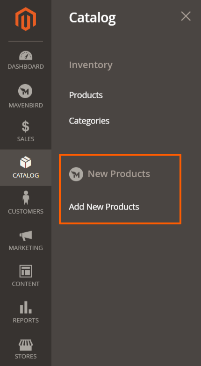Select the Catalog box icon
Viewport: 201px width, 366px height.
(x=25, y=163)
